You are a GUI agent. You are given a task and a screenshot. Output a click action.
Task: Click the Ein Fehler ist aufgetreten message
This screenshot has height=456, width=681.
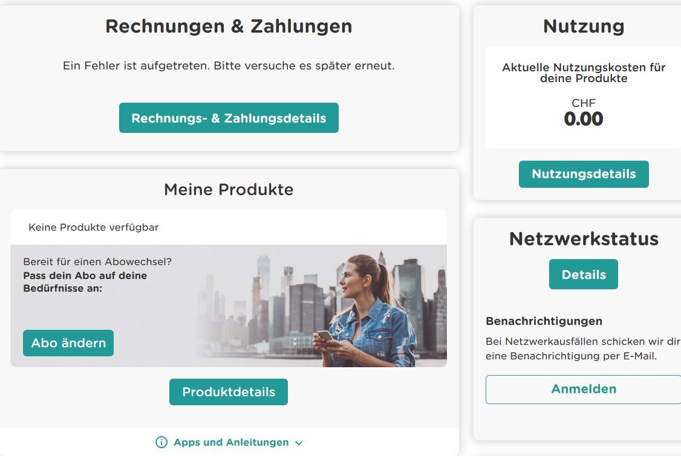[229, 65]
